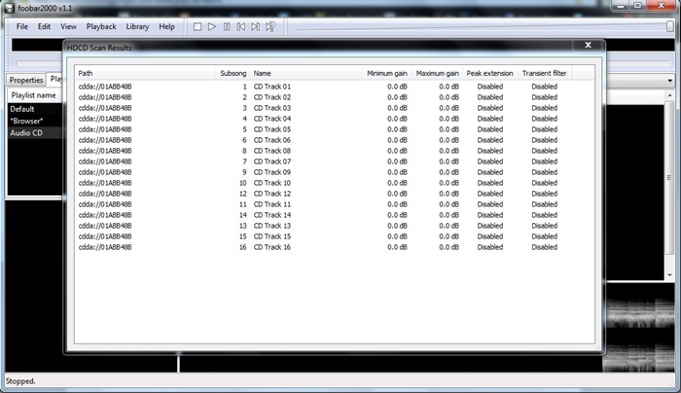The image size is (681, 393).
Task: Start playback with the Play button
Action: pos(212,27)
